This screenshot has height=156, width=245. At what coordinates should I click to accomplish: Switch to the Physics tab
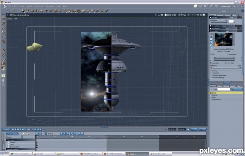(227, 15)
